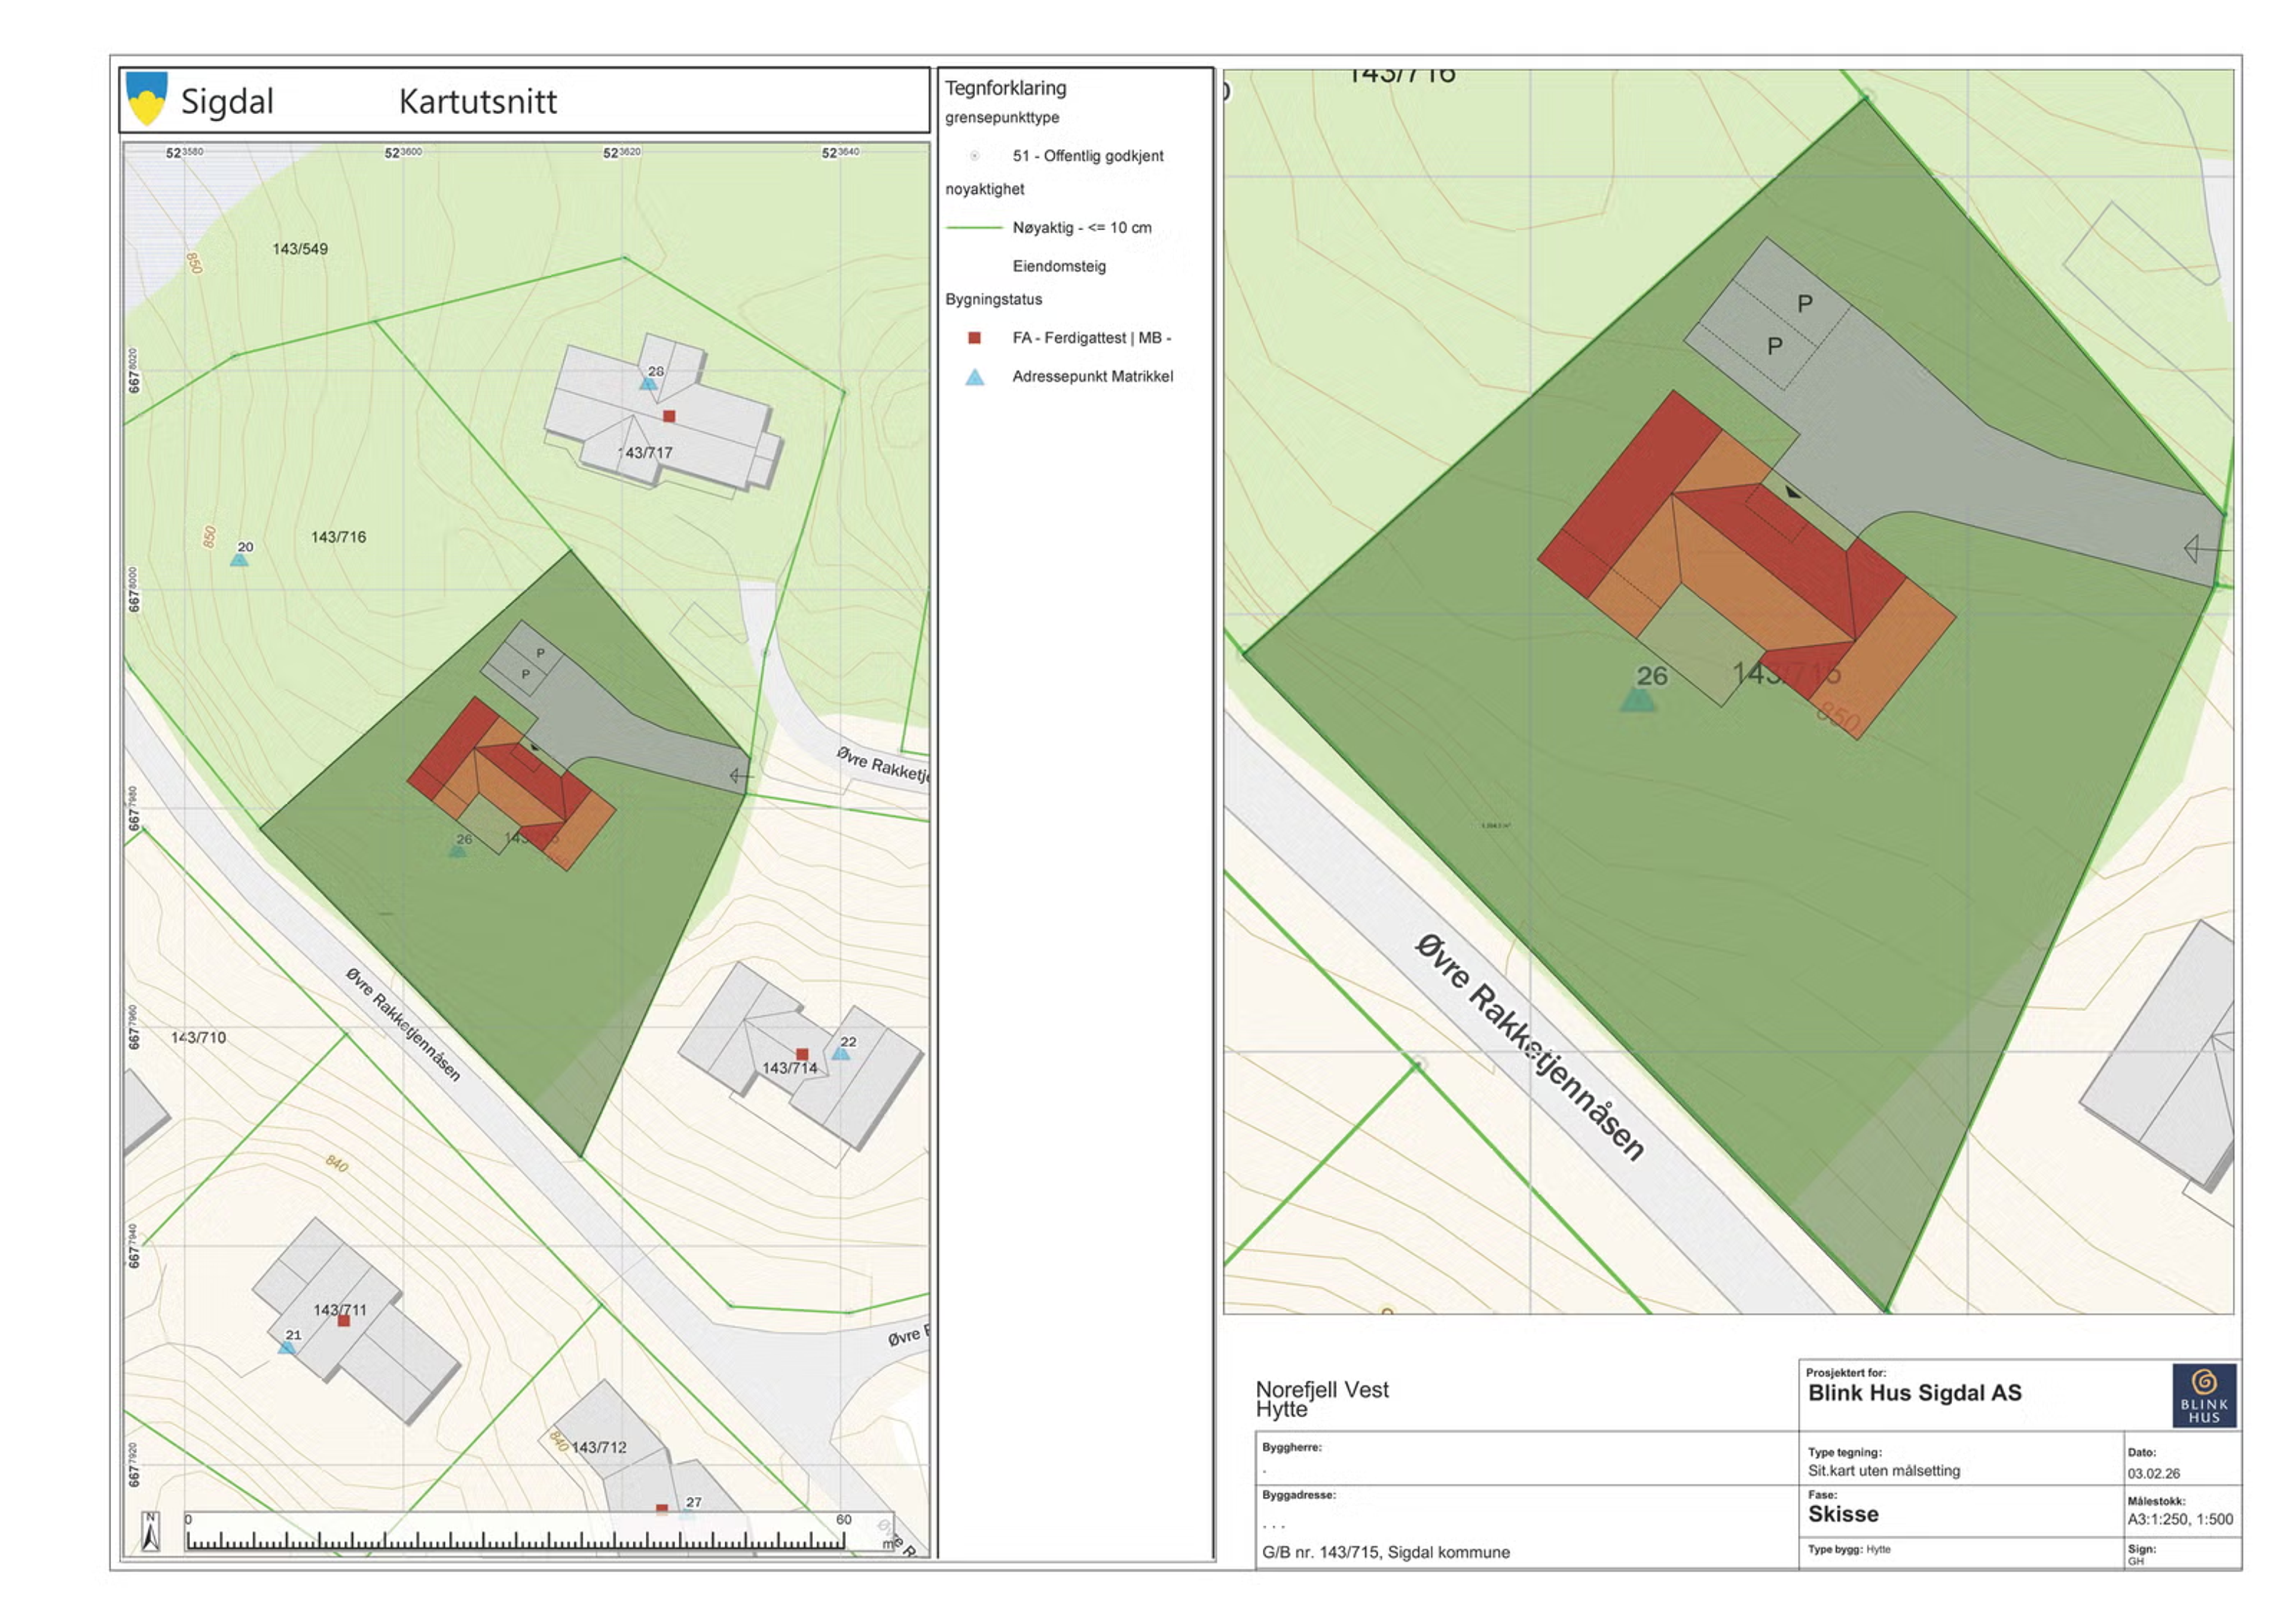2296x1623 pixels.
Task: Click the parcel label 143/712
Action: 599,1447
